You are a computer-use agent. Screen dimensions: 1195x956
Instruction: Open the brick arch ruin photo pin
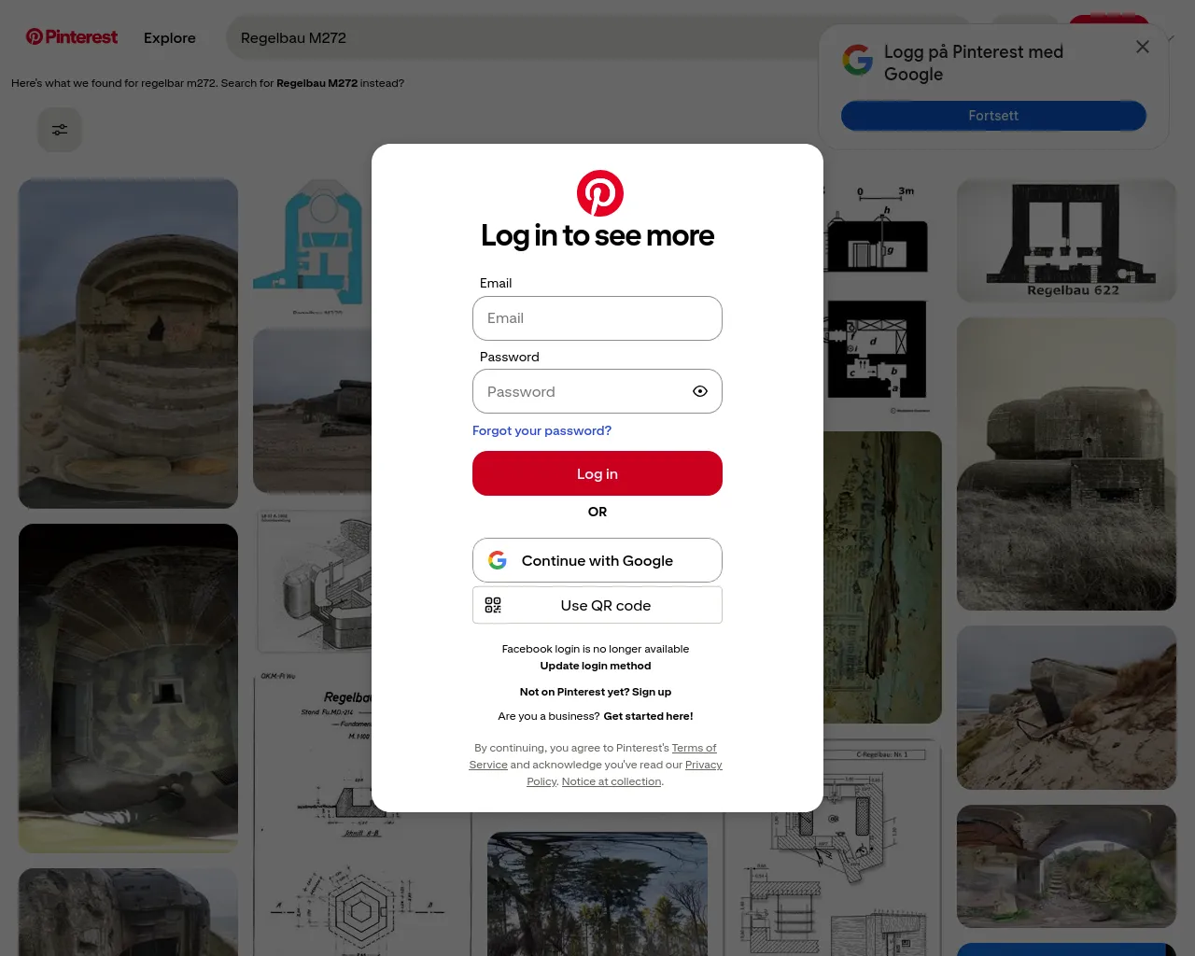point(1066,866)
